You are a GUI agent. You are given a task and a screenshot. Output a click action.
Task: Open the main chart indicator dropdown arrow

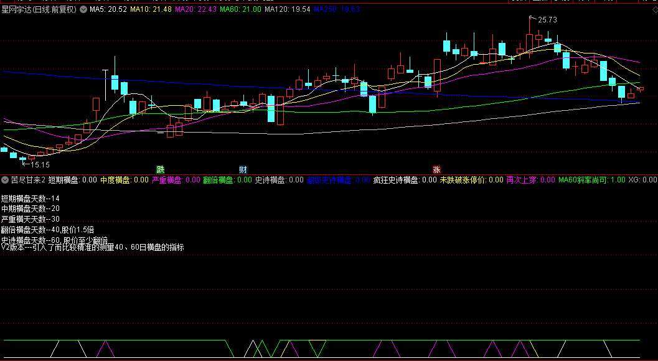point(83,10)
